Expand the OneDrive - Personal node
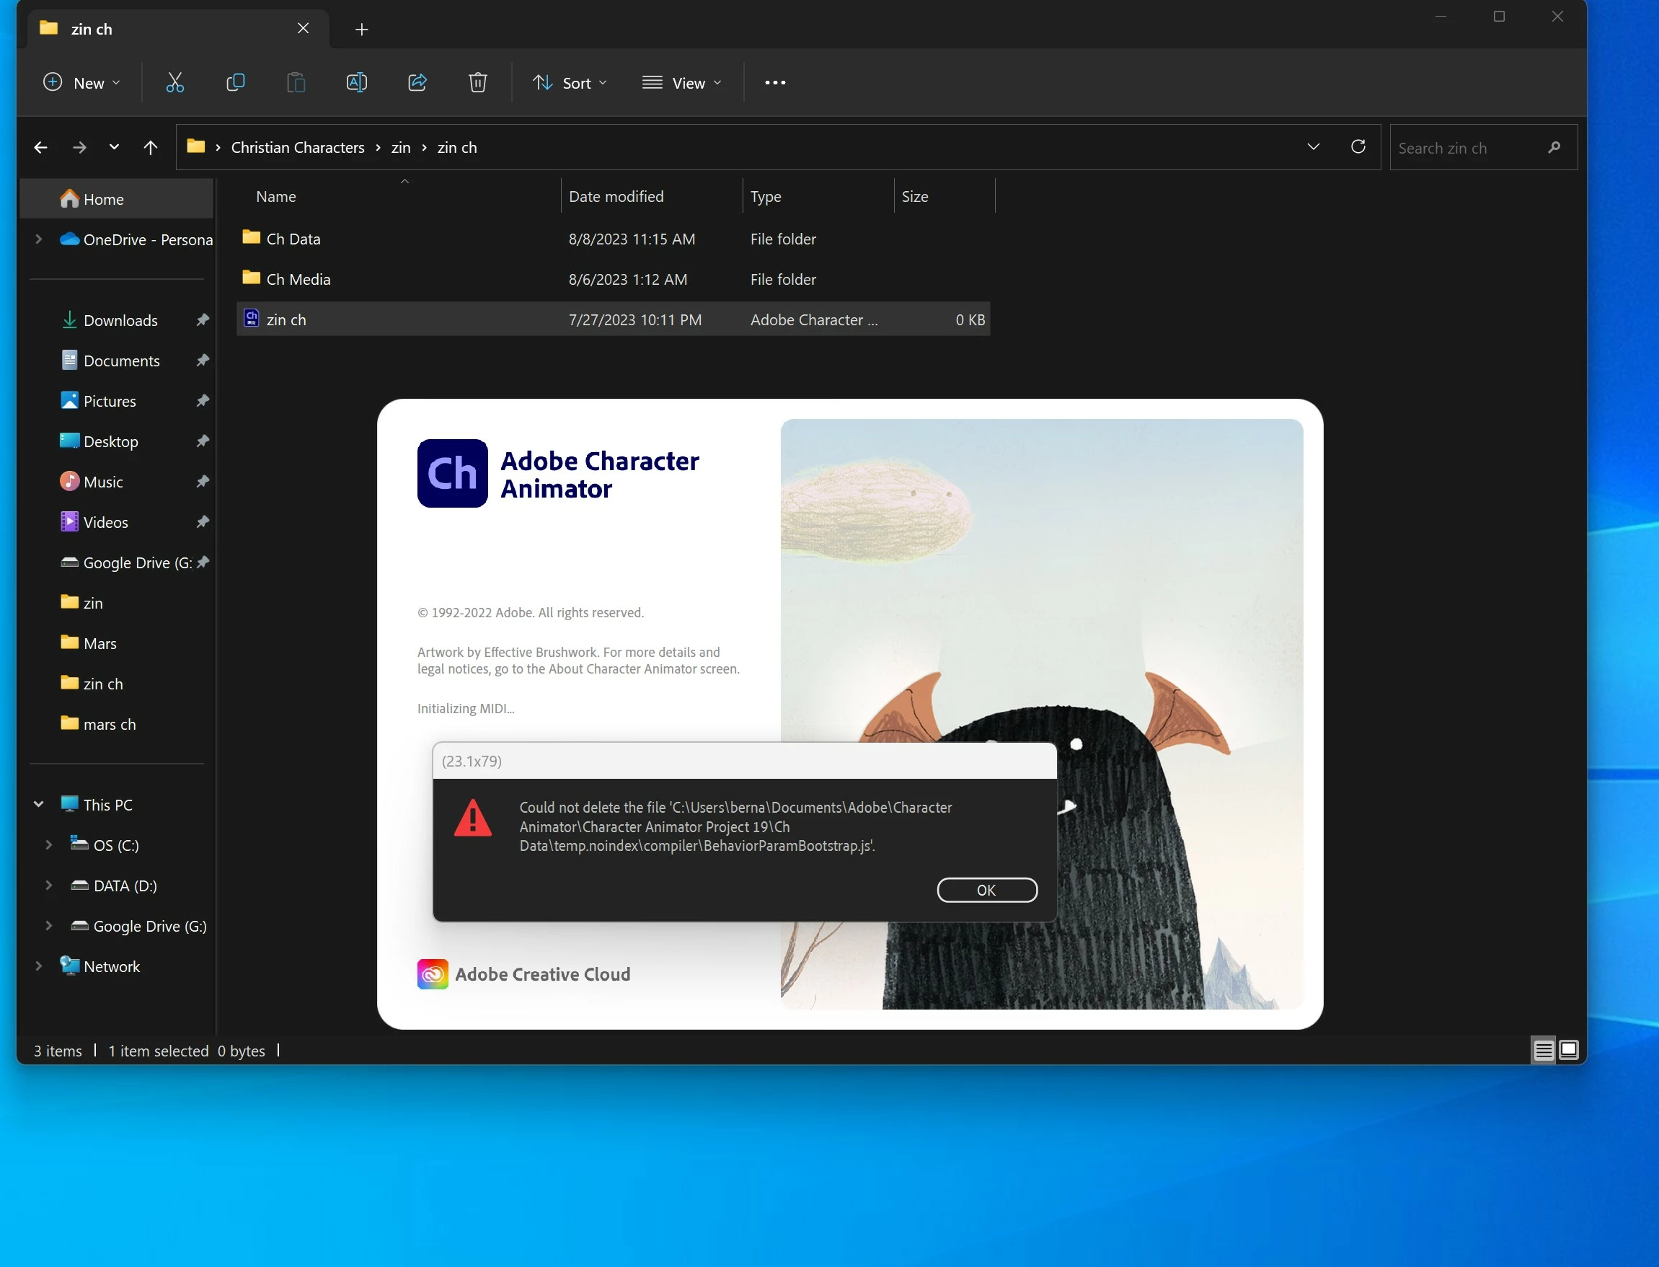The image size is (1659, 1267). pyautogui.click(x=38, y=240)
